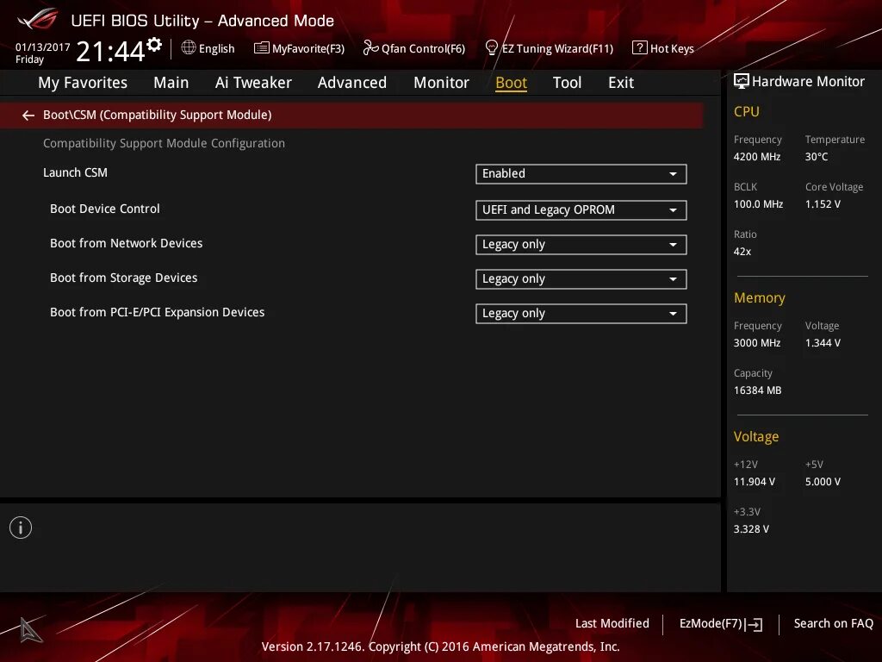Launch EZ Tuning Wizard lightbulb icon
This screenshot has height=662, width=882.
(491, 48)
